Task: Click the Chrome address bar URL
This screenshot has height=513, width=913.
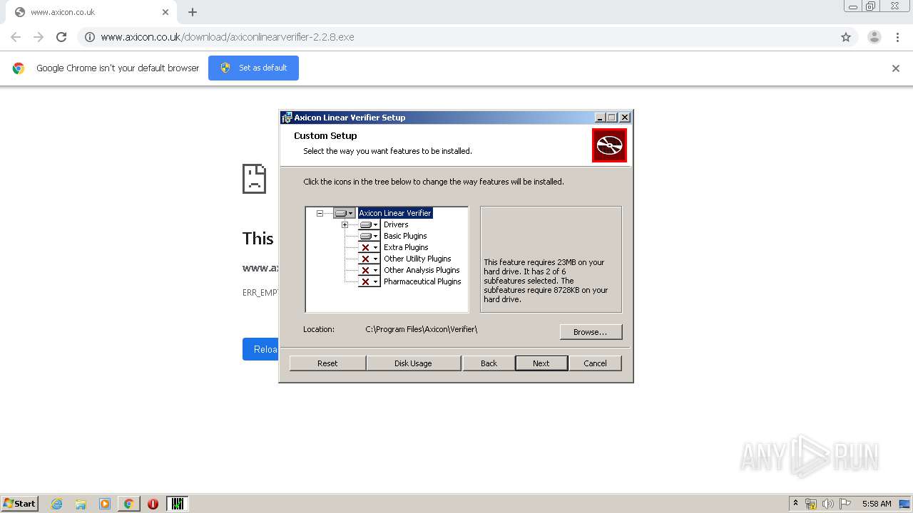Action: pyautogui.click(x=228, y=37)
